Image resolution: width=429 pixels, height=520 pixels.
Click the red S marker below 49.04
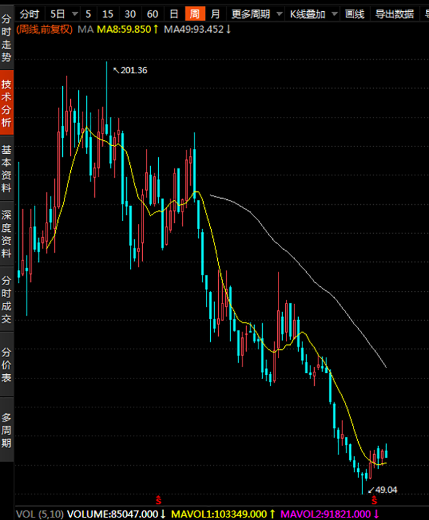pyautogui.click(x=374, y=500)
